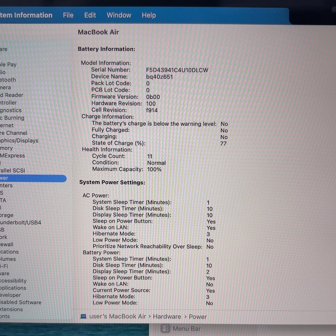Select the highlighted Power sidebar item
The height and width of the screenshot is (336, 336).
[33, 178]
